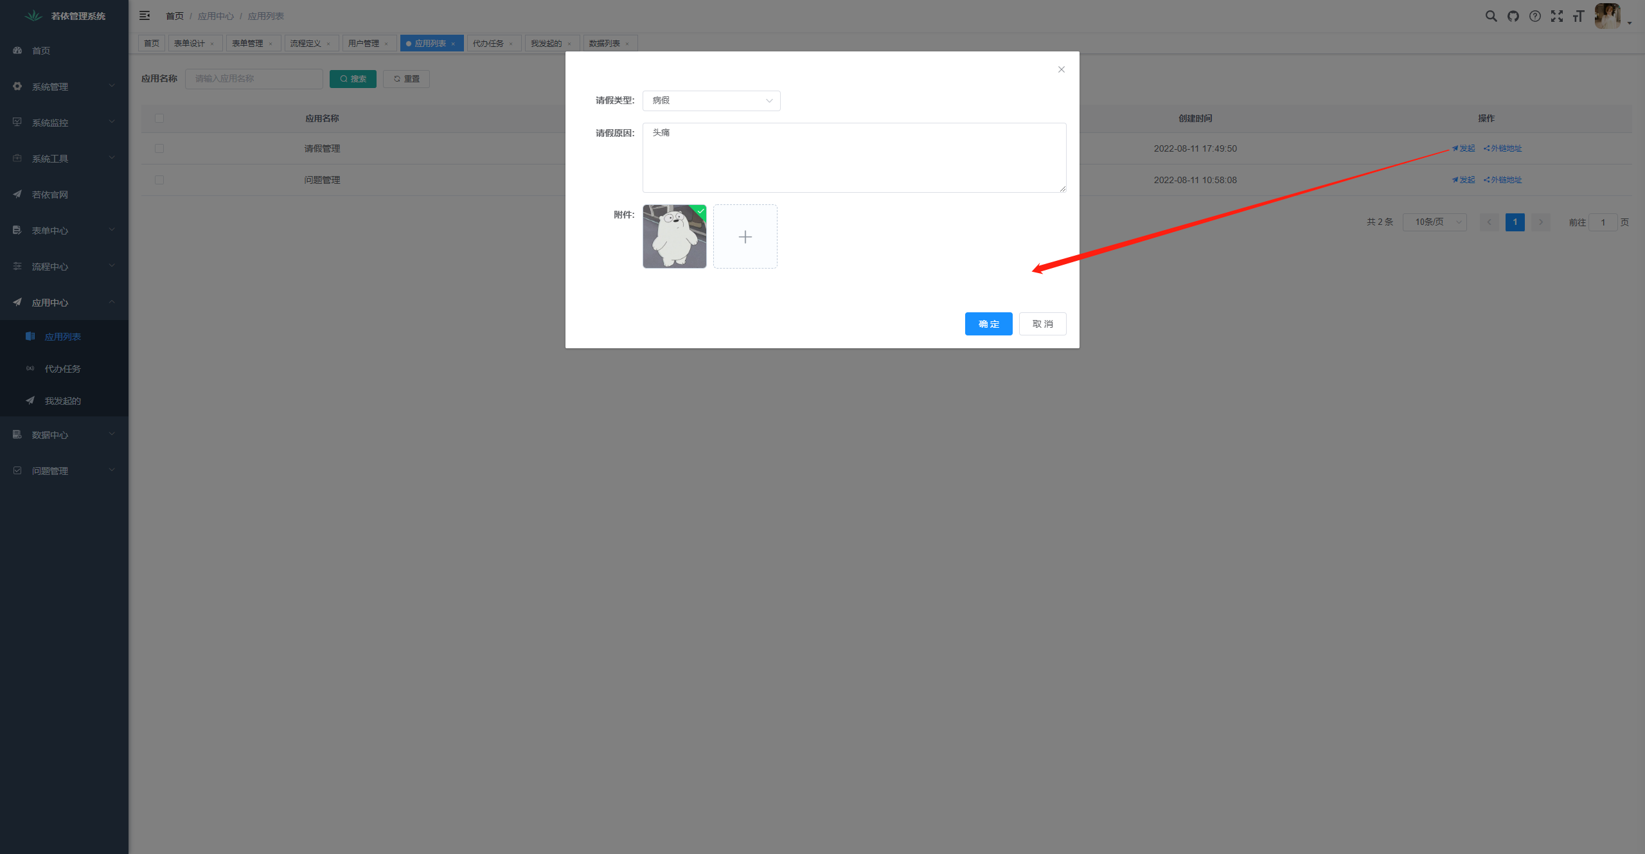
Task: Click the uploaded bear image thumbnail
Action: 673,236
